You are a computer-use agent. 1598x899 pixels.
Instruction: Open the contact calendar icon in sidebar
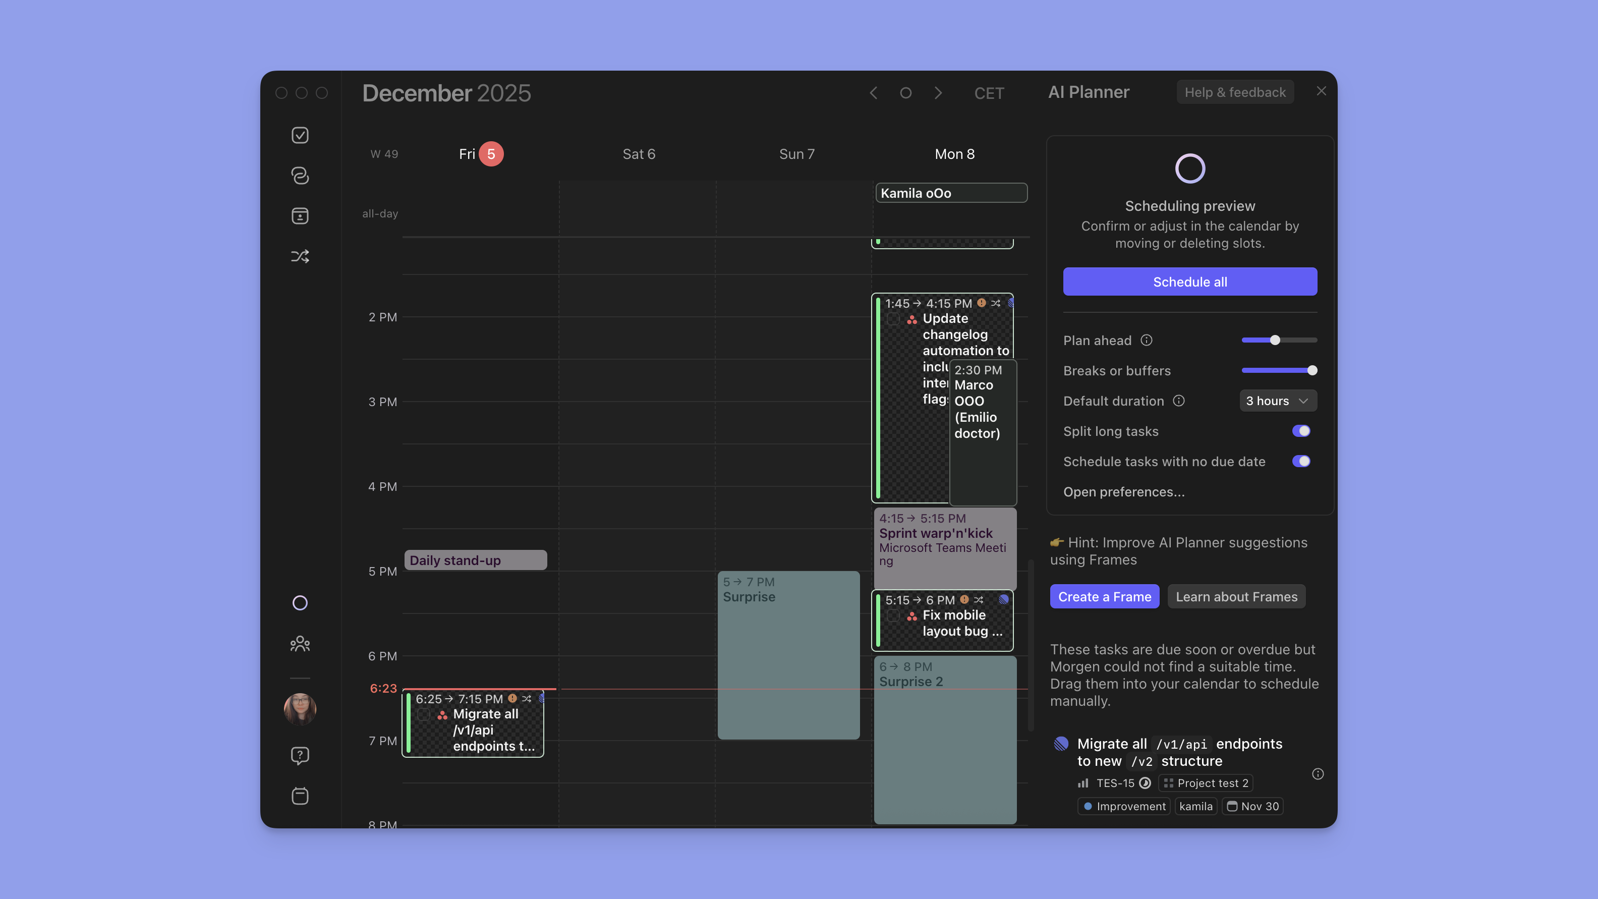click(300, 216)
